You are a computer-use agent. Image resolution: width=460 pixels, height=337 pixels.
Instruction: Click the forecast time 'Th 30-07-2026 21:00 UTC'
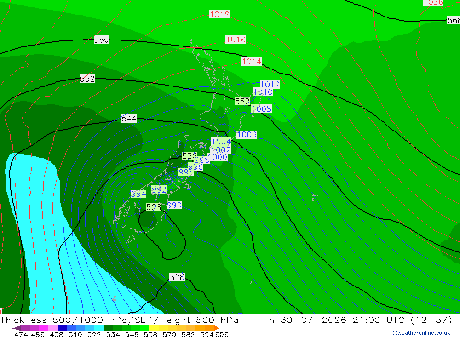click(x=333, y=320)
